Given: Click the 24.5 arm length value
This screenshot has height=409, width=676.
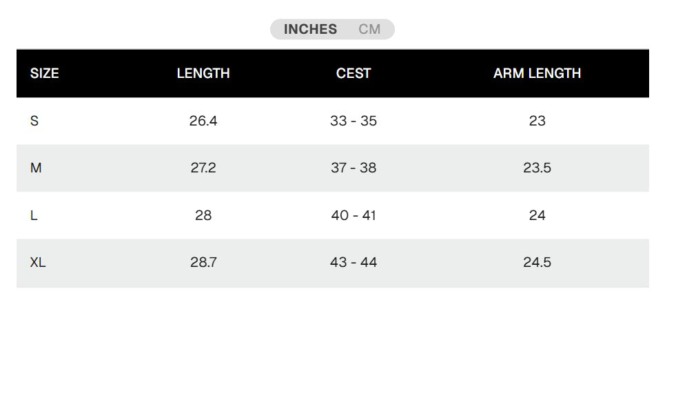Looking at the screenshot, I should tap(537, 262).
